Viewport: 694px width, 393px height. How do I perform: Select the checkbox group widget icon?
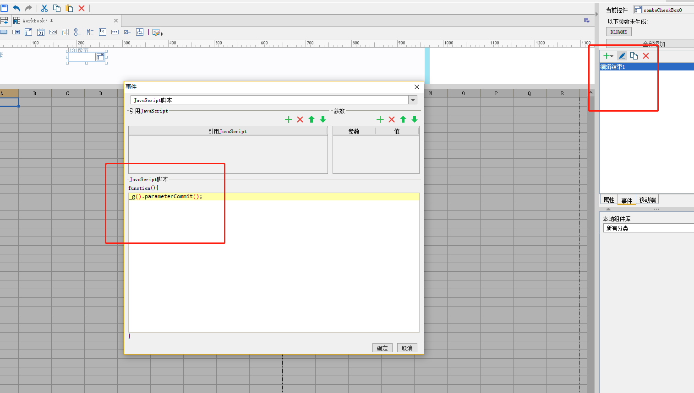[90, 32]
